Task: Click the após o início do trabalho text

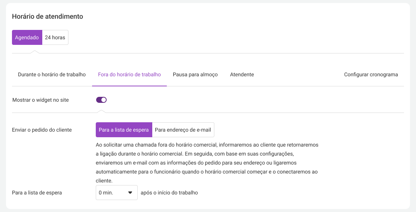Action: [x=169, y=193]
